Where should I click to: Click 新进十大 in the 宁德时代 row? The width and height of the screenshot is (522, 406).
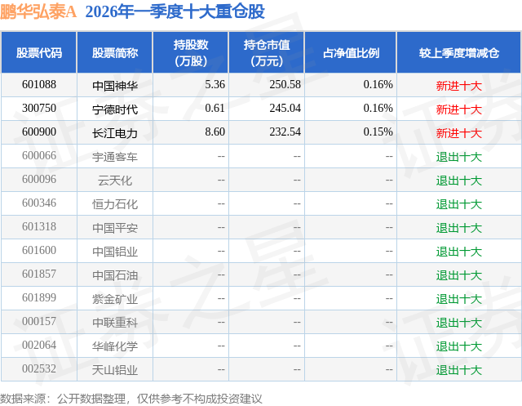click(459, 109)
